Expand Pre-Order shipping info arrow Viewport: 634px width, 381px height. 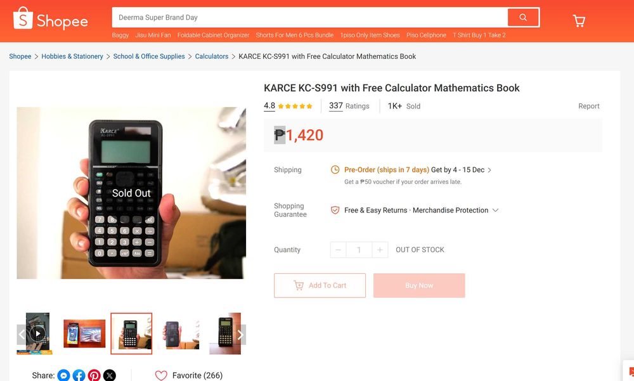489,170
